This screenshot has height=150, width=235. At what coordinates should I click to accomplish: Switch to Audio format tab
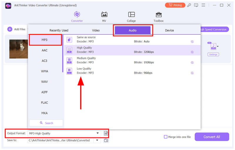(133, 30)
